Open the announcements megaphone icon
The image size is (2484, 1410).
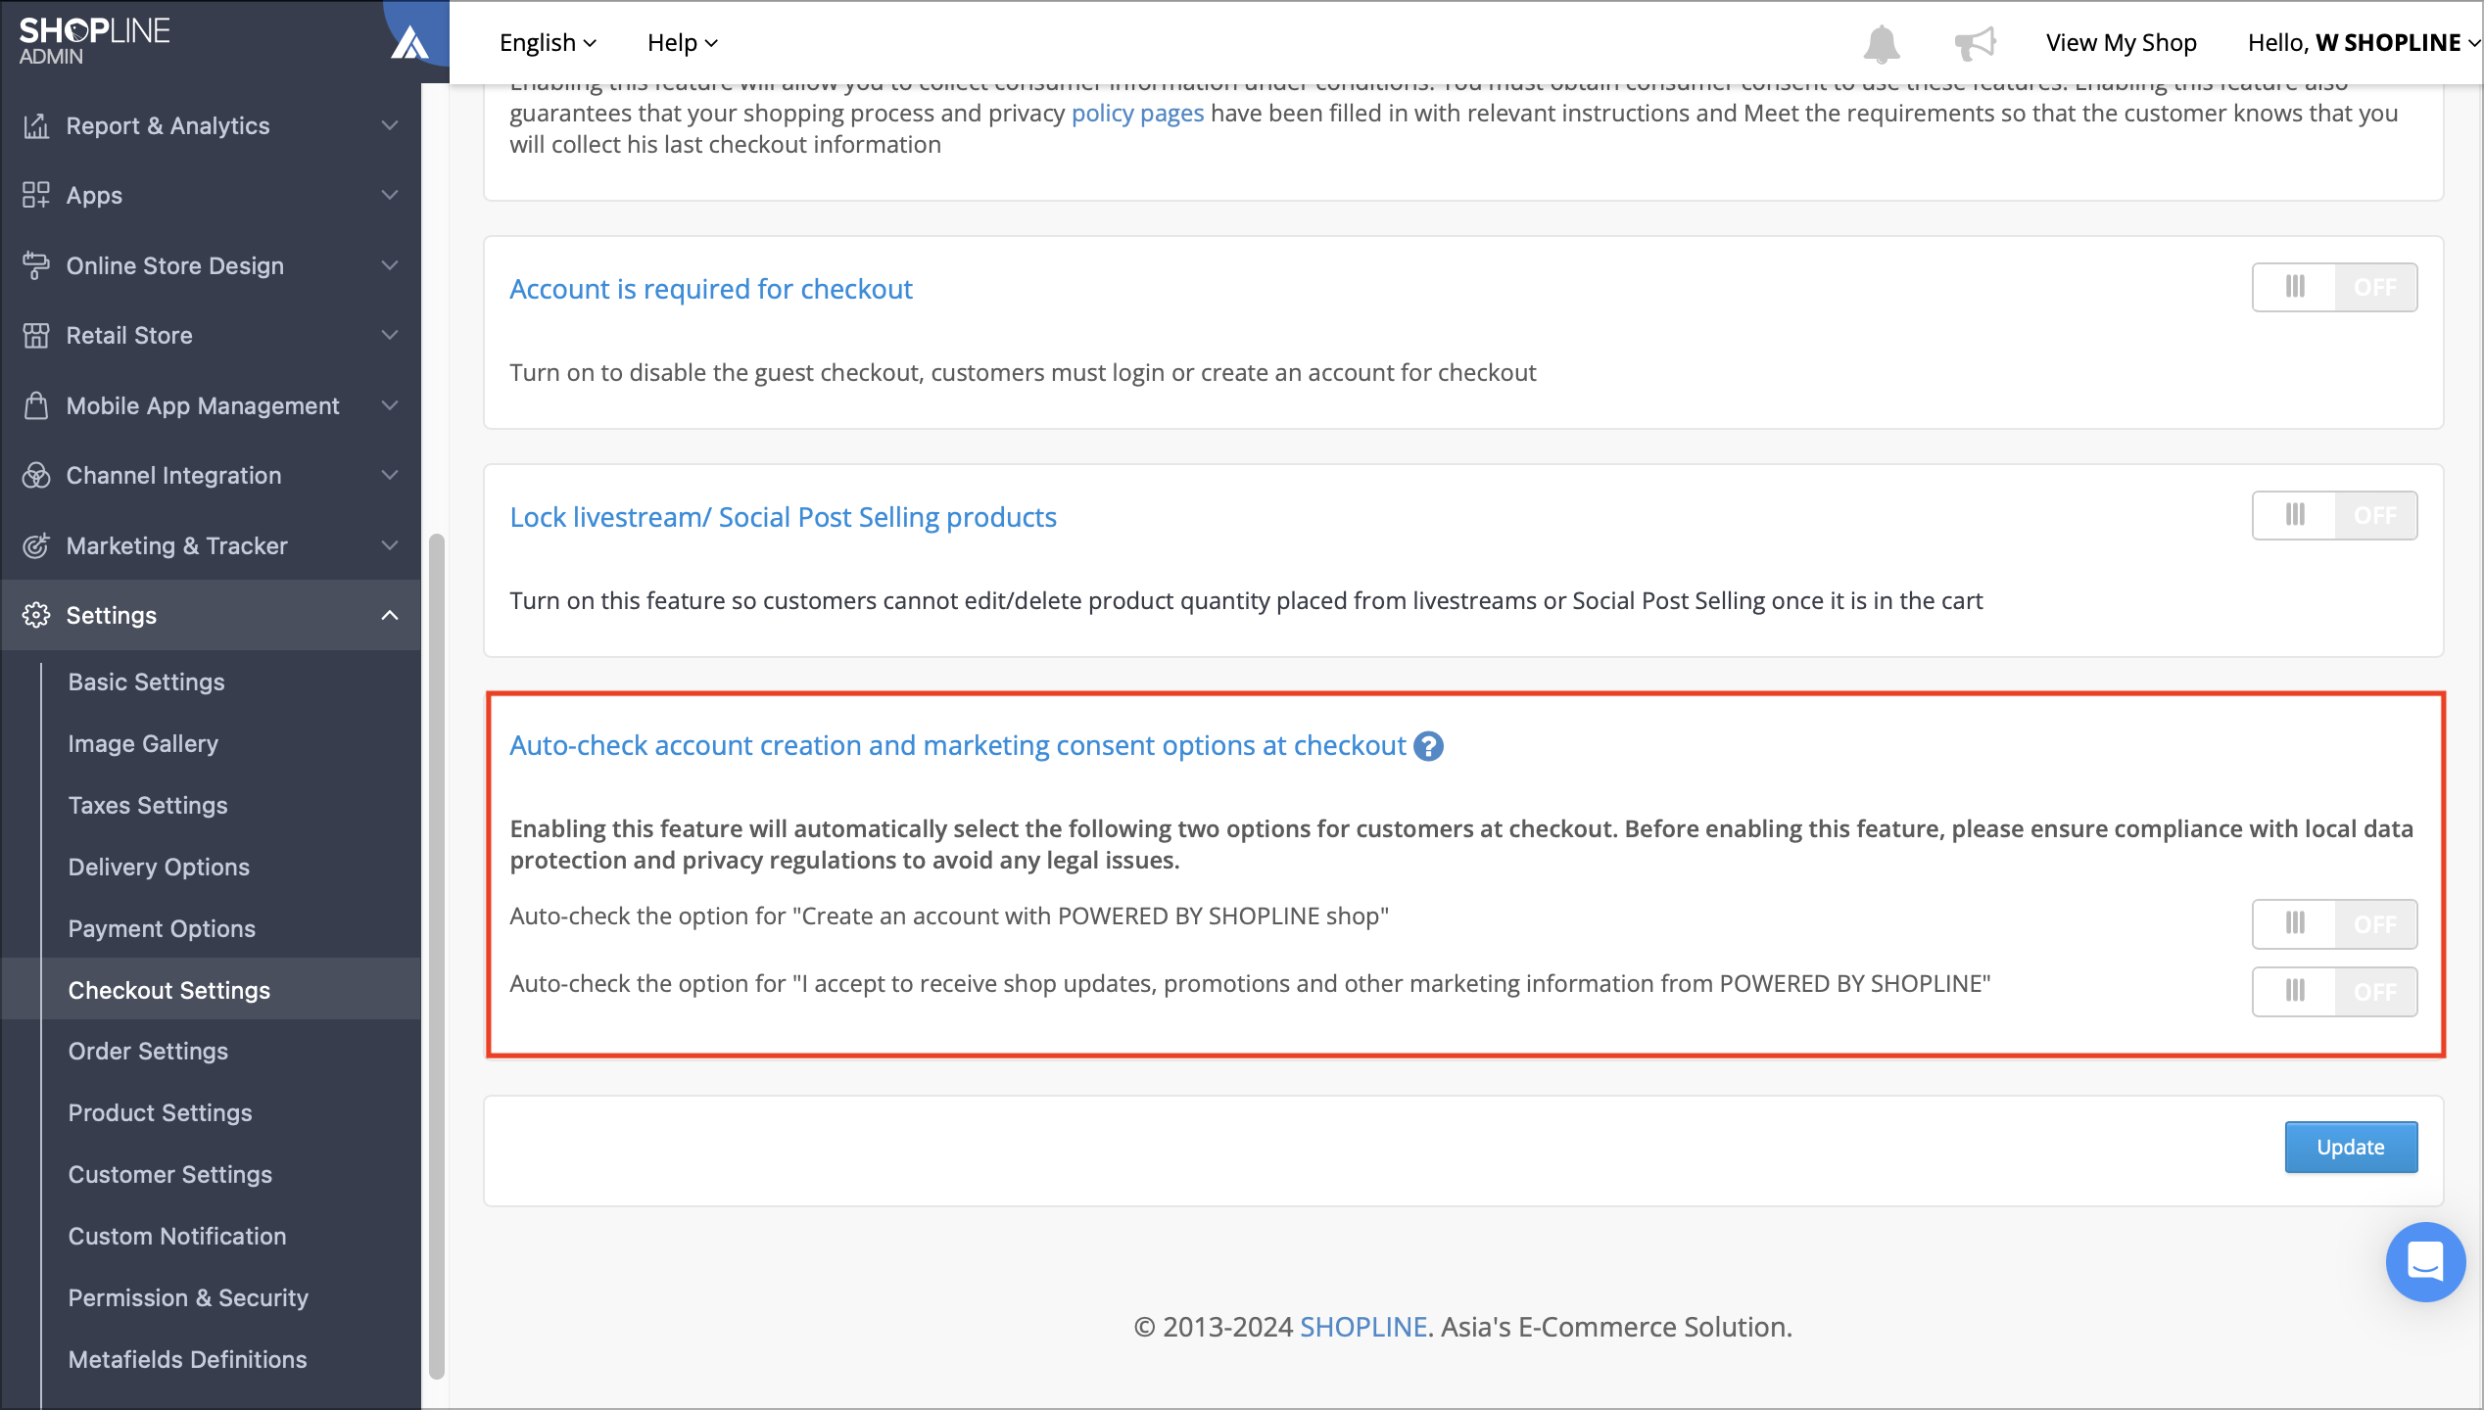tap(1976, 43)
